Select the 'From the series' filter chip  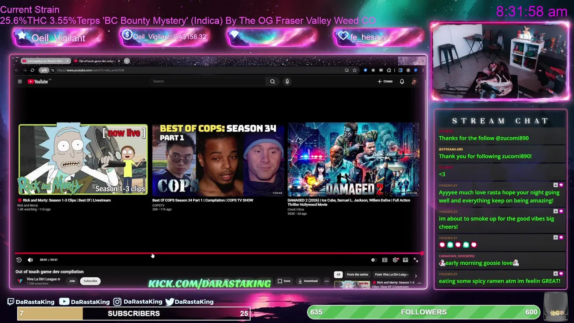point(357,275)
